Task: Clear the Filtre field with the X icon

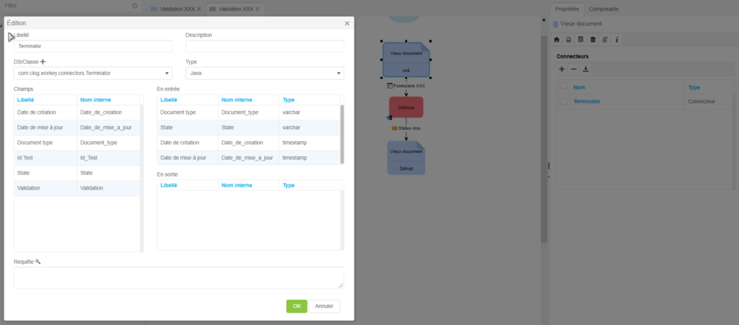Action: point(134,6)
